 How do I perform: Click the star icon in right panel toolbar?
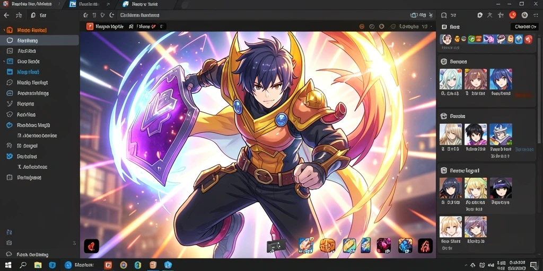[501, 15]
